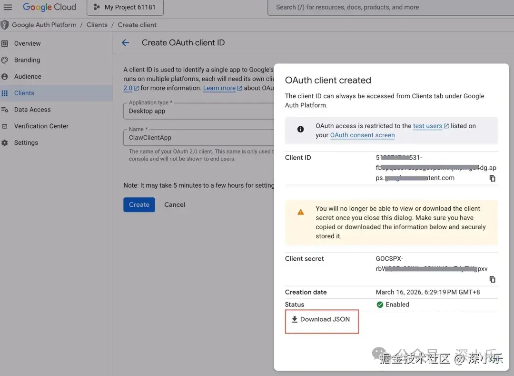Click the external-link icon beside test users
The image size is (514, 376).
pyautogui.click(x=446, y=126)
